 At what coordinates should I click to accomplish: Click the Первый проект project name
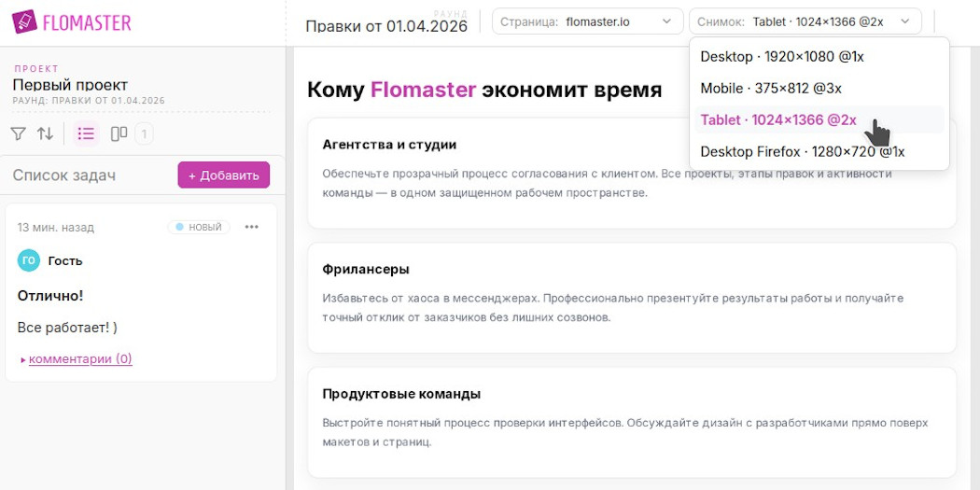pyautogui.click(x=70, y=85)
